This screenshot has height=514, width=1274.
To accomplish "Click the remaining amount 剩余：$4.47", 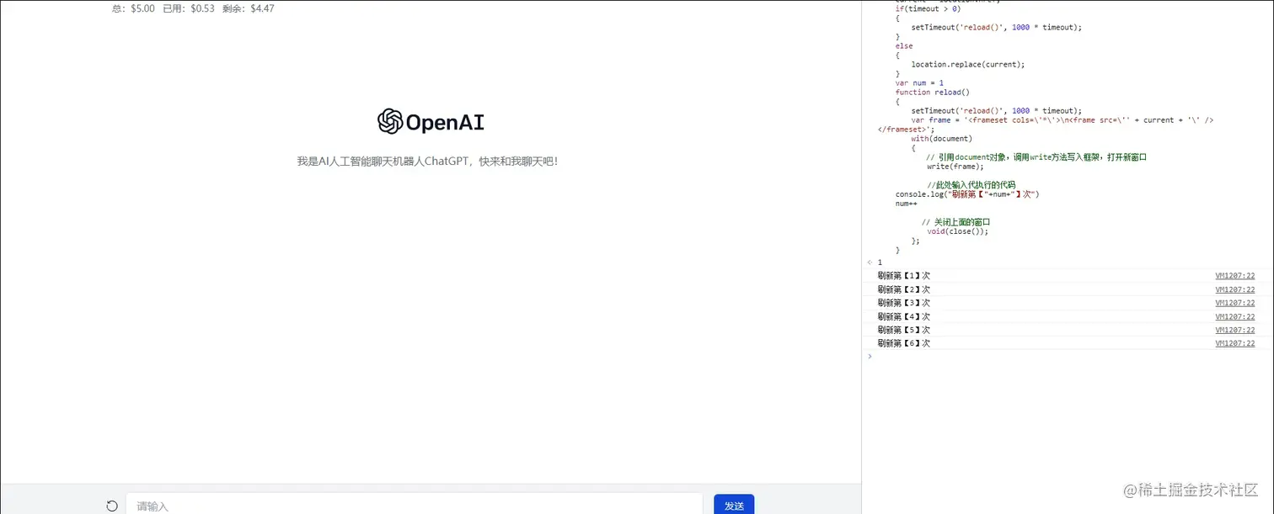I will coord(249,8).
